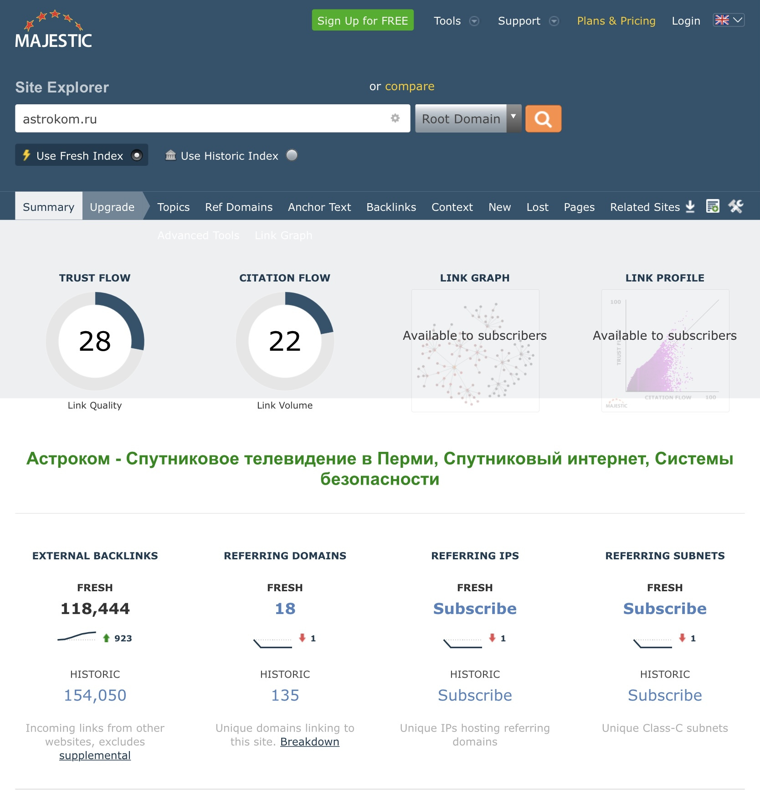760x793 pixels.
Task: Click the Trust Flow 28 gauge
Action: pos(95,341)
